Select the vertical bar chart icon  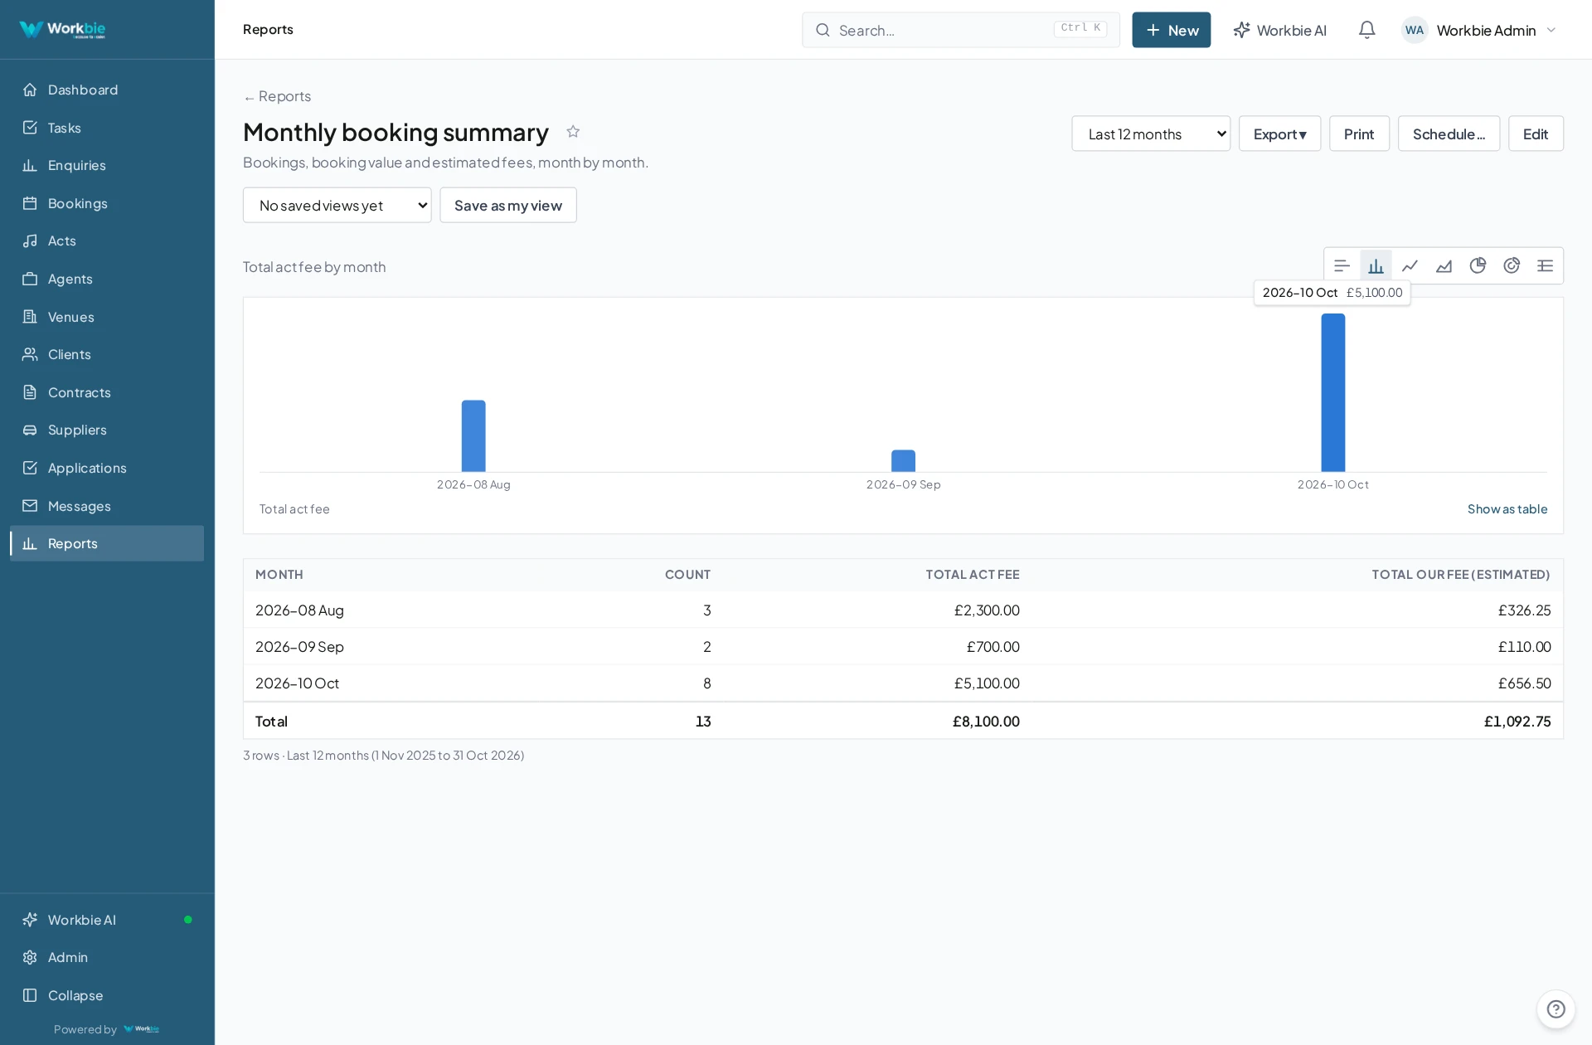coord(1376,266)
